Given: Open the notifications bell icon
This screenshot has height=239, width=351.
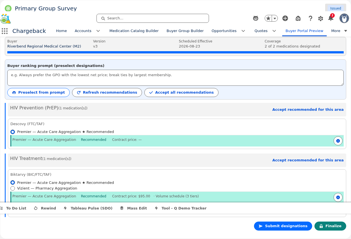Looking at the screenshot, I should click(331, 18).
